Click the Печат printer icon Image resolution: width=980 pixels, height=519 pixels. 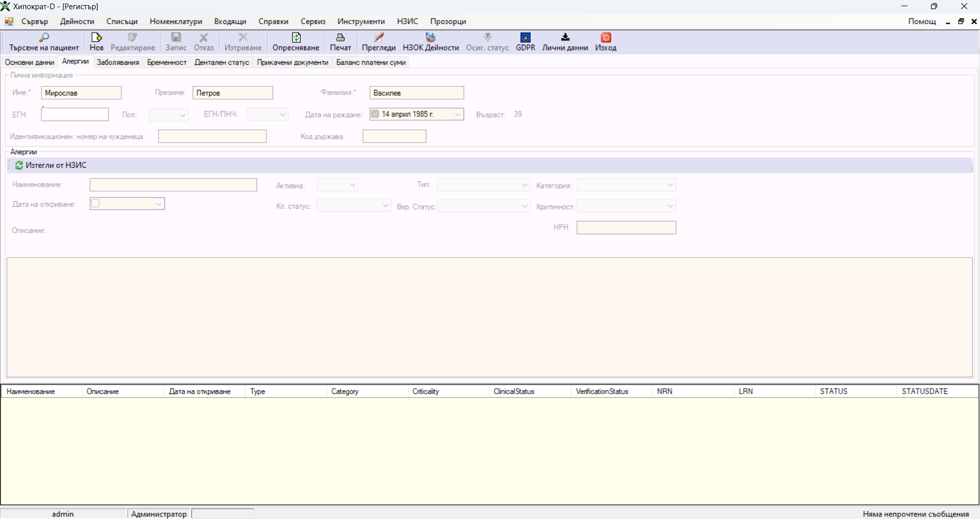pyautogui.click(x=340, y=37)
